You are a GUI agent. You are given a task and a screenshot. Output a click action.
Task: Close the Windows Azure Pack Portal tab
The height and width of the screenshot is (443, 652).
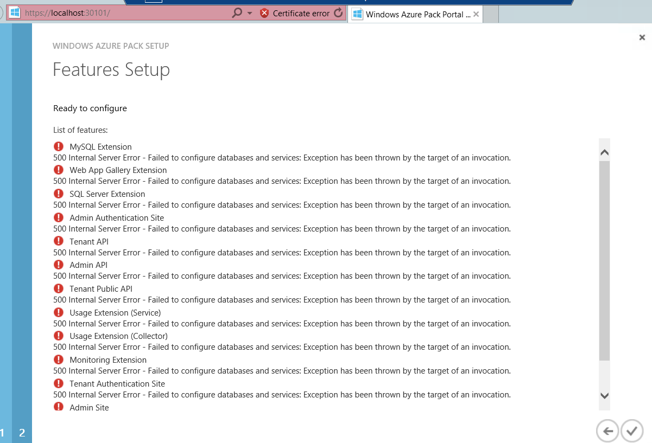(476, 15)
